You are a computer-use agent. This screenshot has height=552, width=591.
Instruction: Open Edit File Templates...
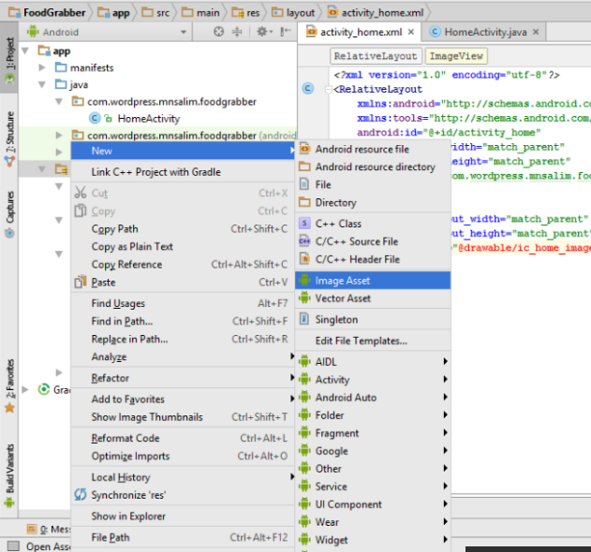pos(373,341)
